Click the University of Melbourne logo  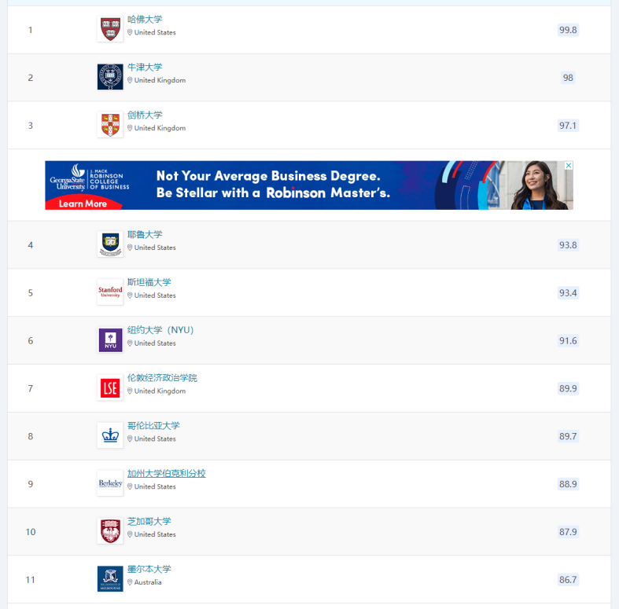(x=110, y=578)
